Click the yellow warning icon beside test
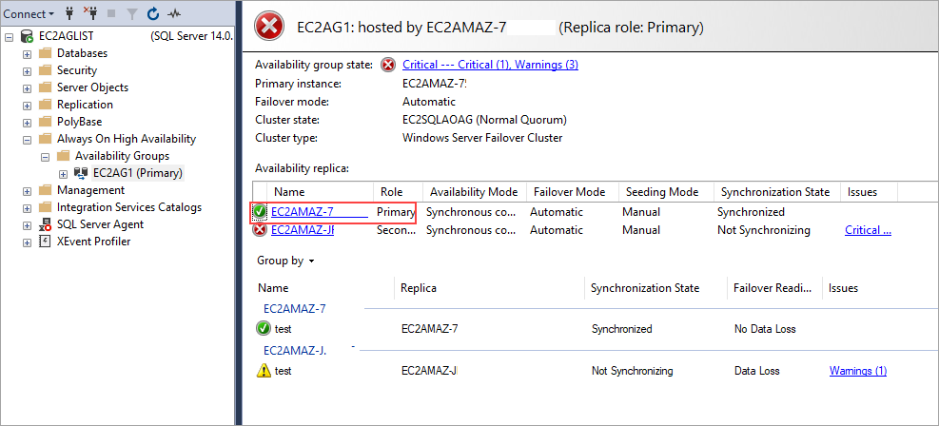The width and height of the screenshot is (939, 426). coord(264,371)
